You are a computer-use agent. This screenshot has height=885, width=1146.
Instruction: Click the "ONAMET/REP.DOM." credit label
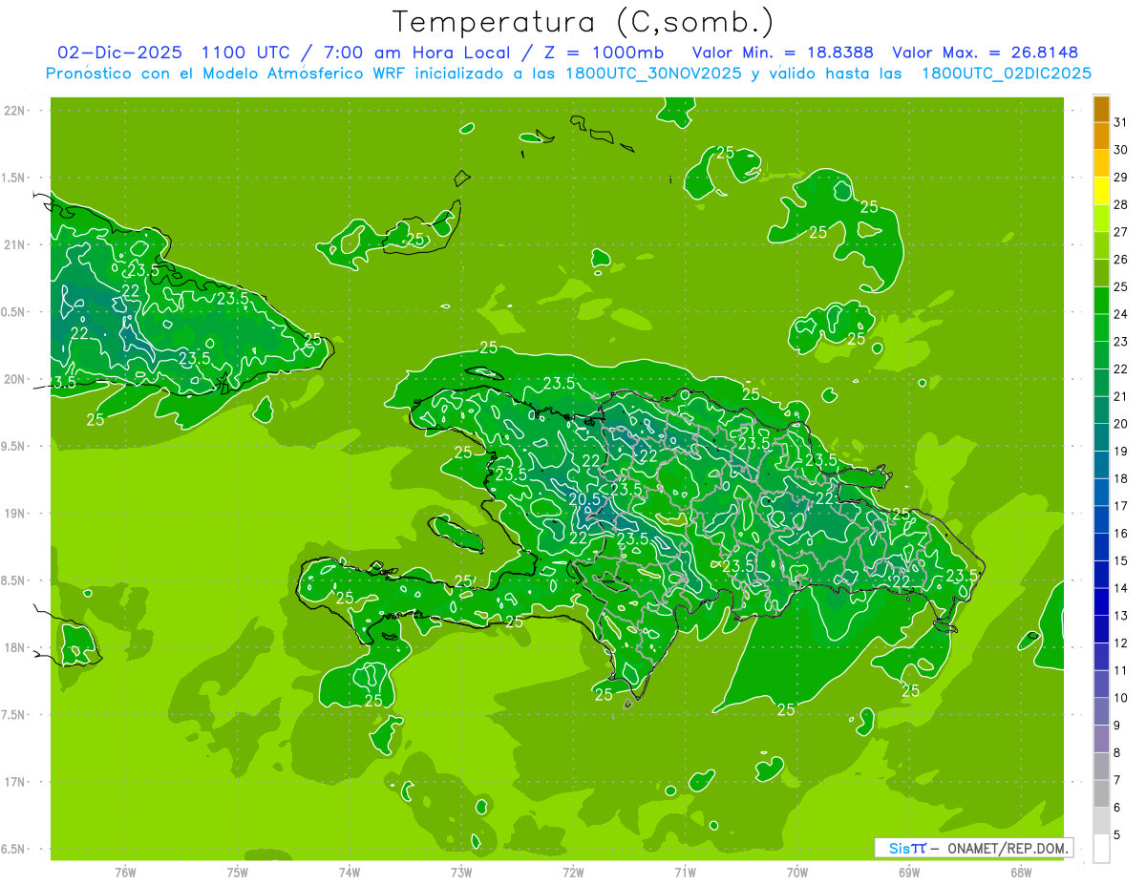click(1008, 848)
